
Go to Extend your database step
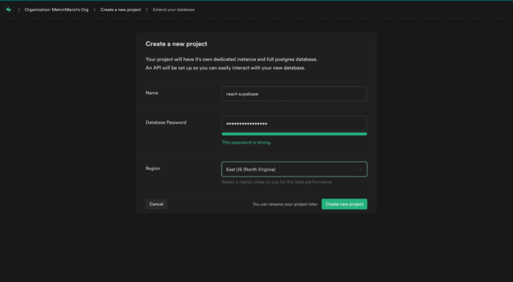174,10
